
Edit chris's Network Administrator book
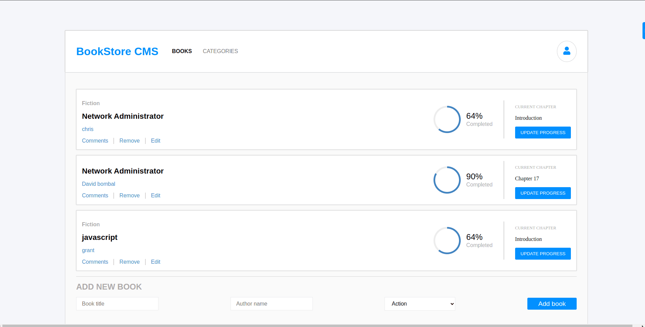tap(155, 141)
